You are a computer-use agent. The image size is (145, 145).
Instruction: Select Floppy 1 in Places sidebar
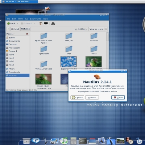point(17,51)
